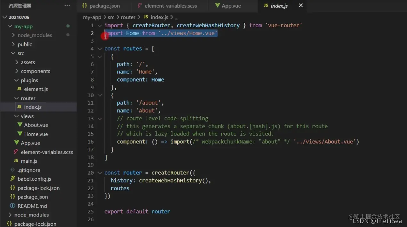The image size is (407, 227).
Task: Collapse the router folder
Action: click(17, 98)
